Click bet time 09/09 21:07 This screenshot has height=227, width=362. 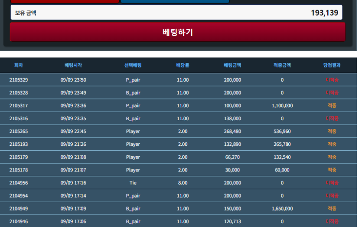point(73,170)
